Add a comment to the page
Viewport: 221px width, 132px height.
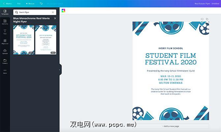[202, 19]
